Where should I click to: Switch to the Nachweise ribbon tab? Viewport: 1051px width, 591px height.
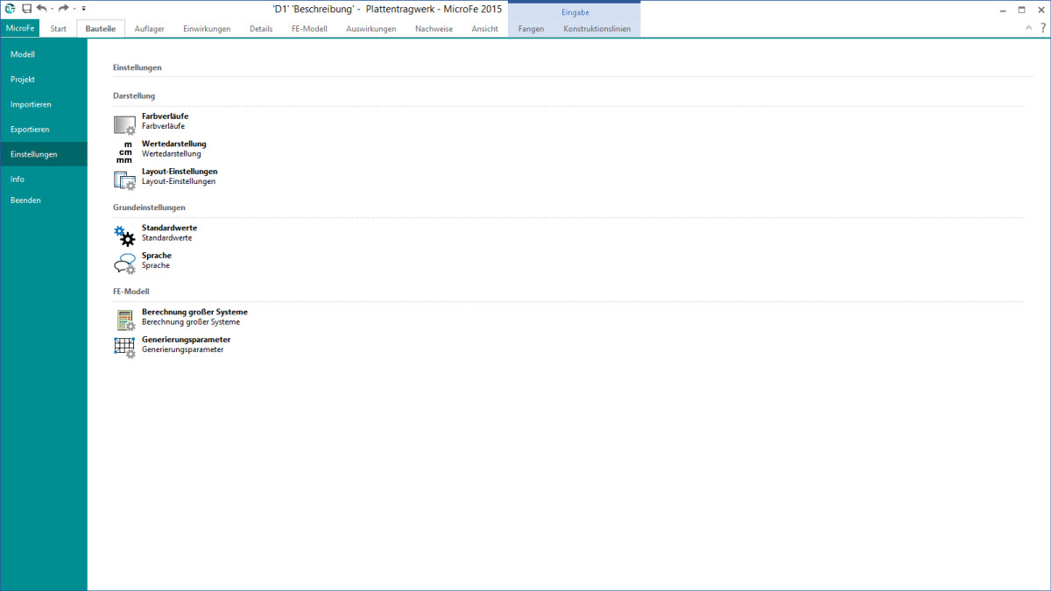434,28
